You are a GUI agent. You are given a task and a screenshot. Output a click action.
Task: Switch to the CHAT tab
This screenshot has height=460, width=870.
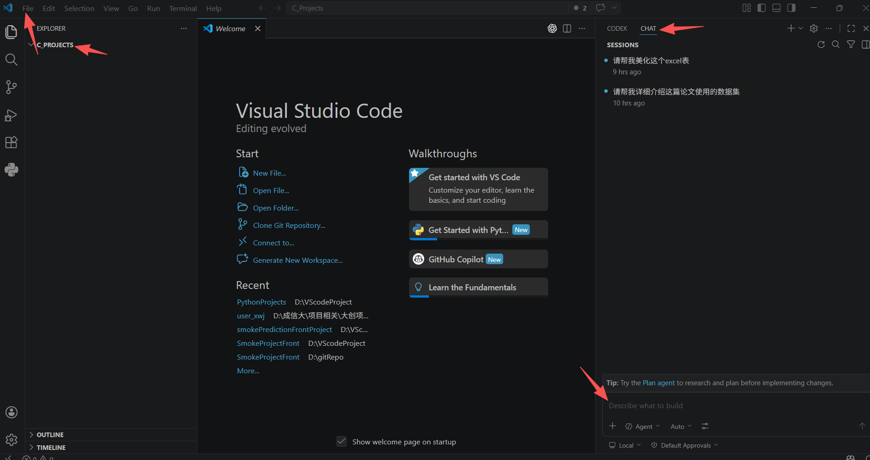(648, 28)
